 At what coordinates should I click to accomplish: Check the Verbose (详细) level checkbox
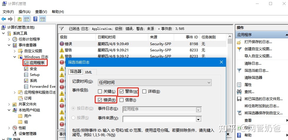click(144, 91)
